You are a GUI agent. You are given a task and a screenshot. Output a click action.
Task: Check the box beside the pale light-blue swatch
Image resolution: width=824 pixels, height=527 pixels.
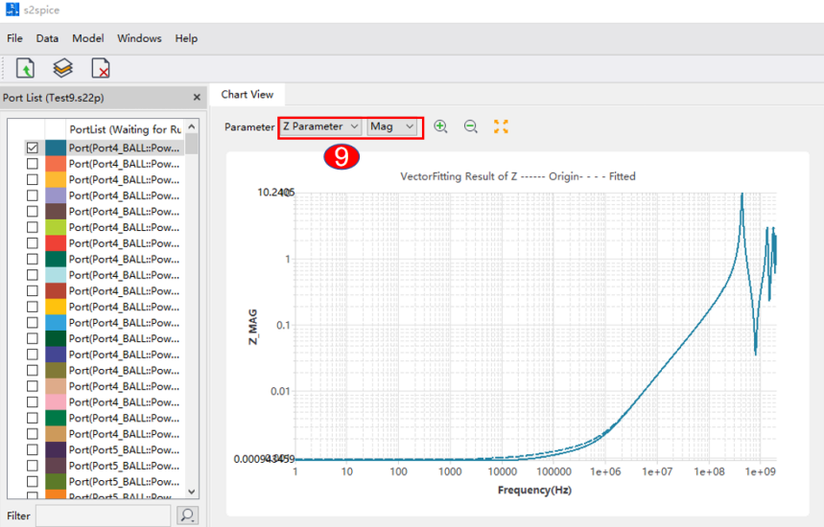pyautogui.click(x=33, y=275)
